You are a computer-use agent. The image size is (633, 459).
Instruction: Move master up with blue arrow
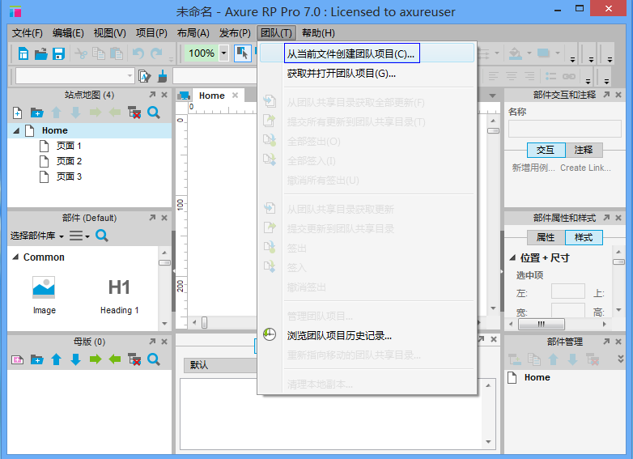click(x=56, y=359)
